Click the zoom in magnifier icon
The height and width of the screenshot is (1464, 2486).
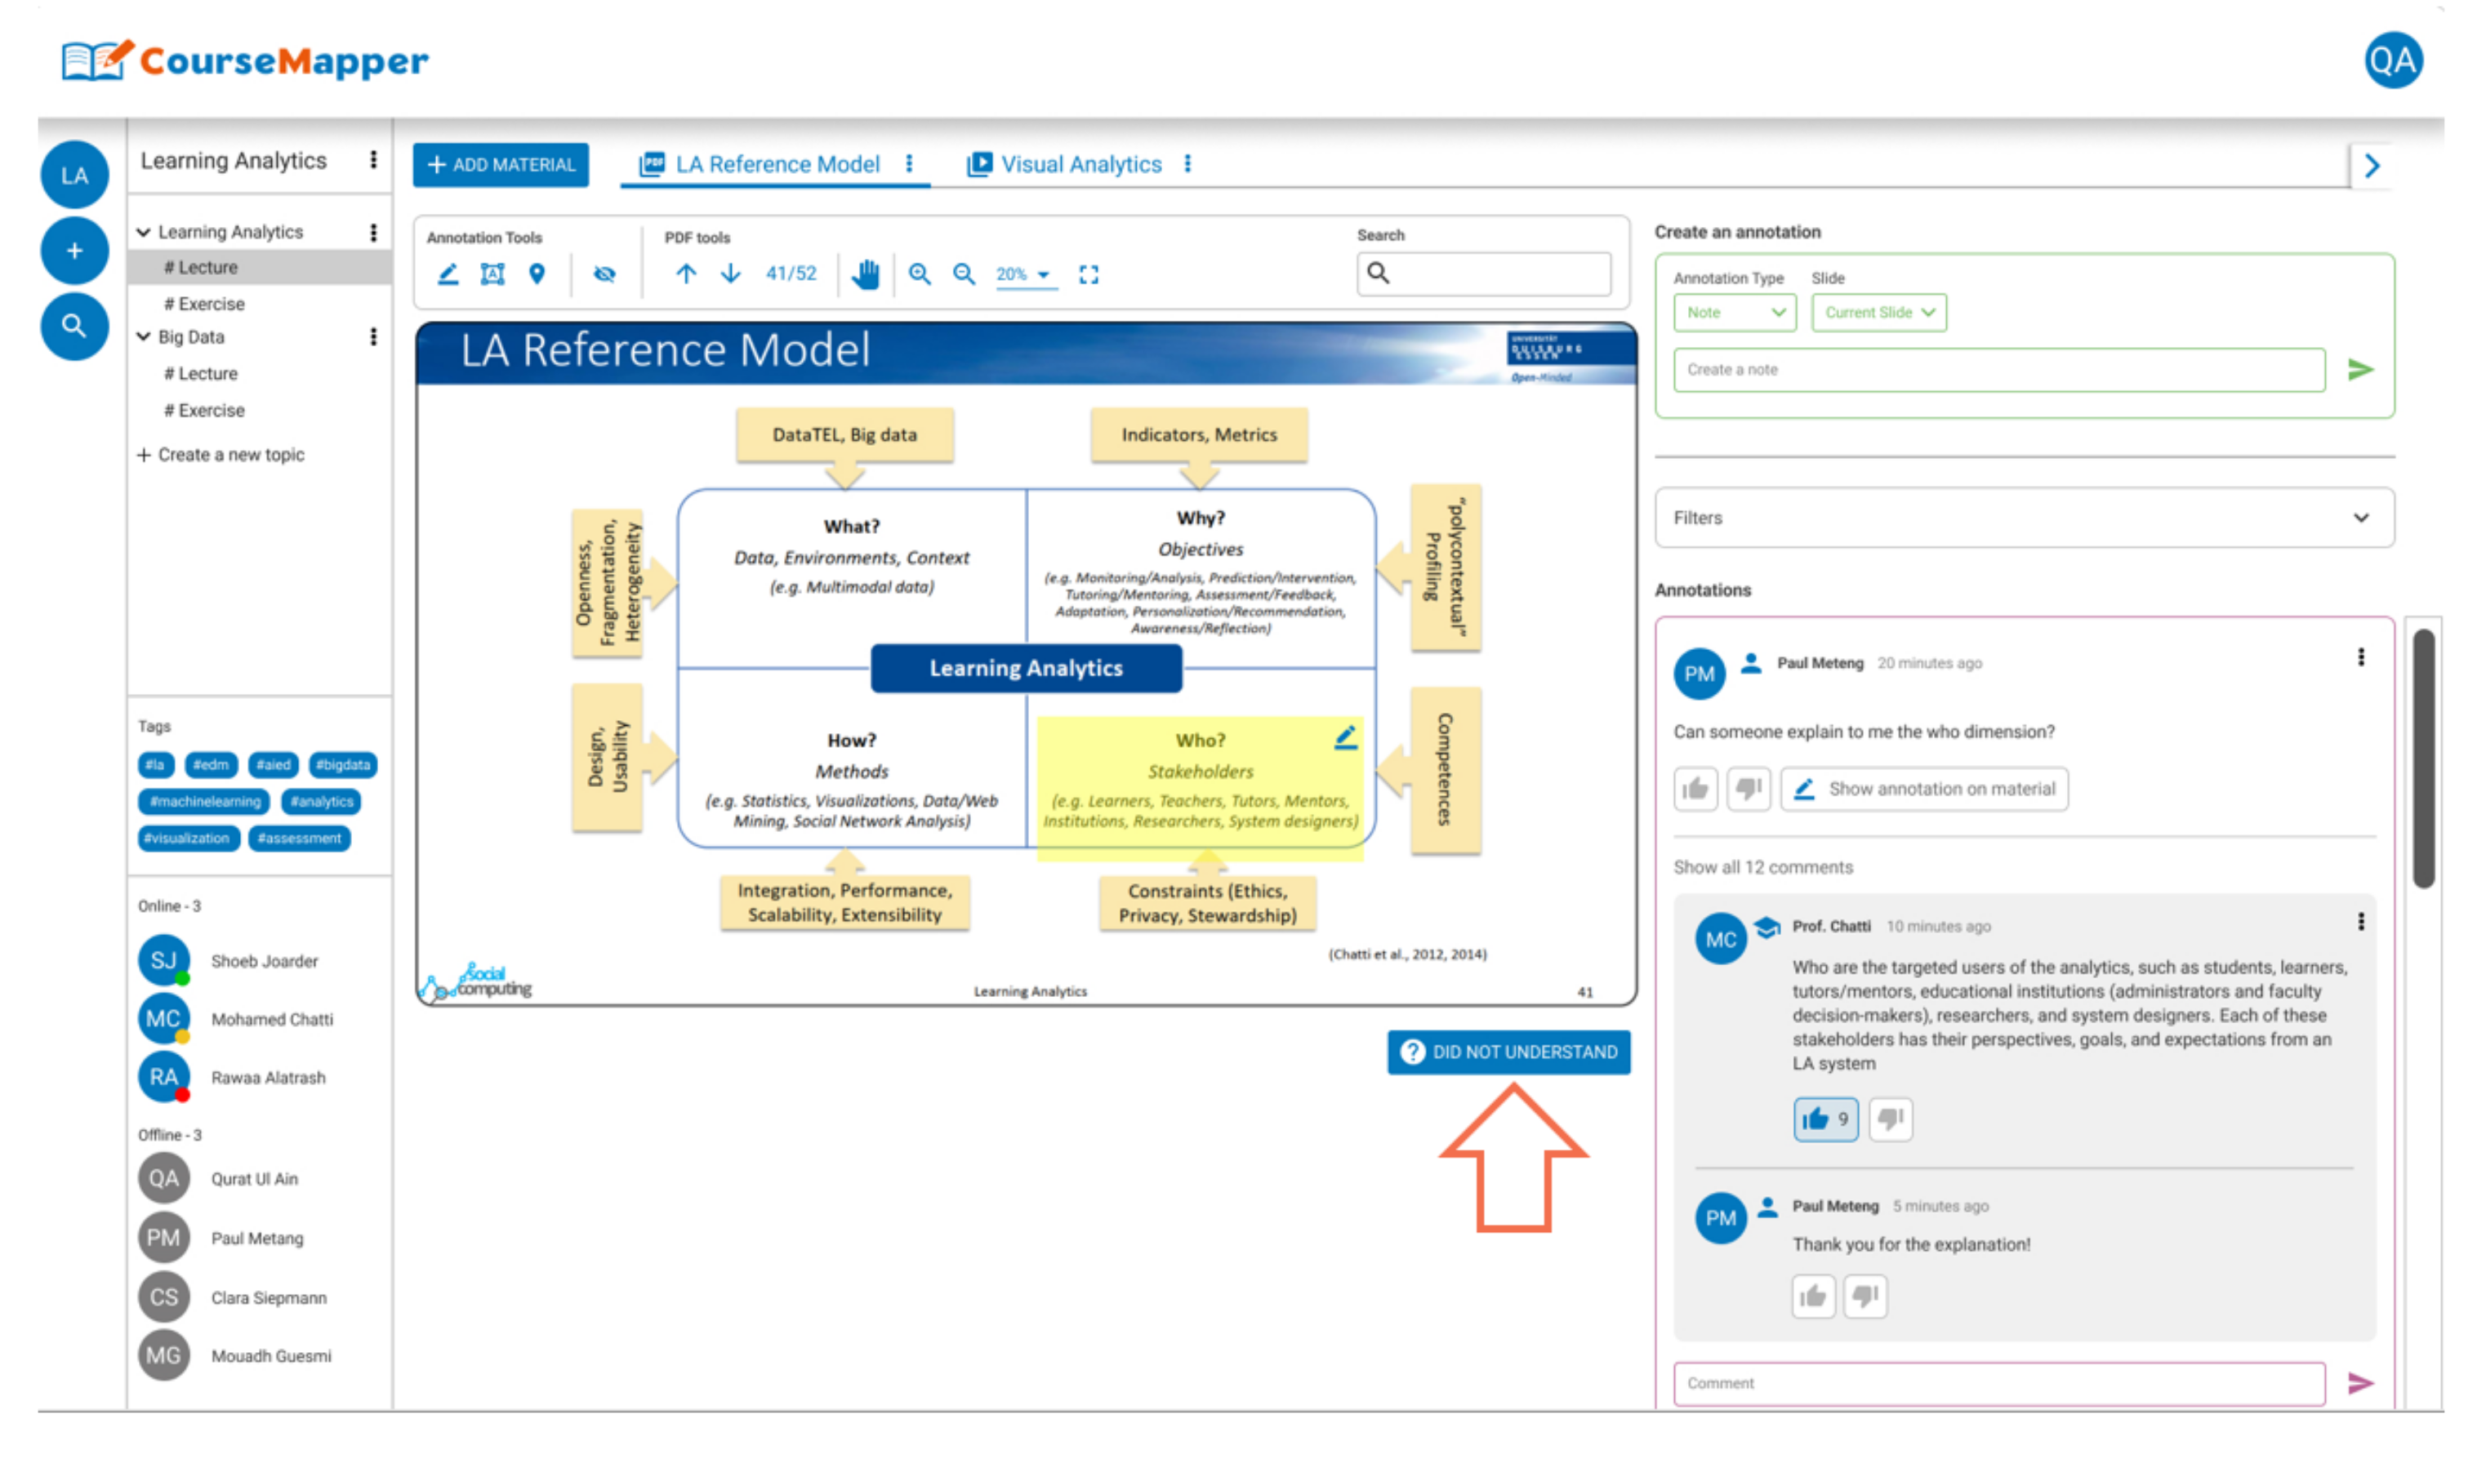pyautogui.click(x=919, y=274)
